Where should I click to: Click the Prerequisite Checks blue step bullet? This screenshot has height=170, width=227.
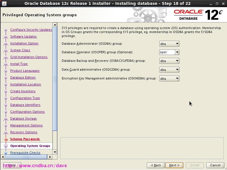(x=6, y=153)
